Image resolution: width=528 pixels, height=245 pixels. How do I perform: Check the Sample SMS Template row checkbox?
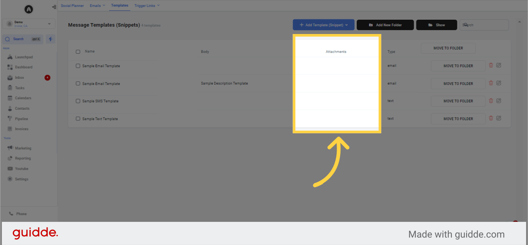tap(78, 101)
